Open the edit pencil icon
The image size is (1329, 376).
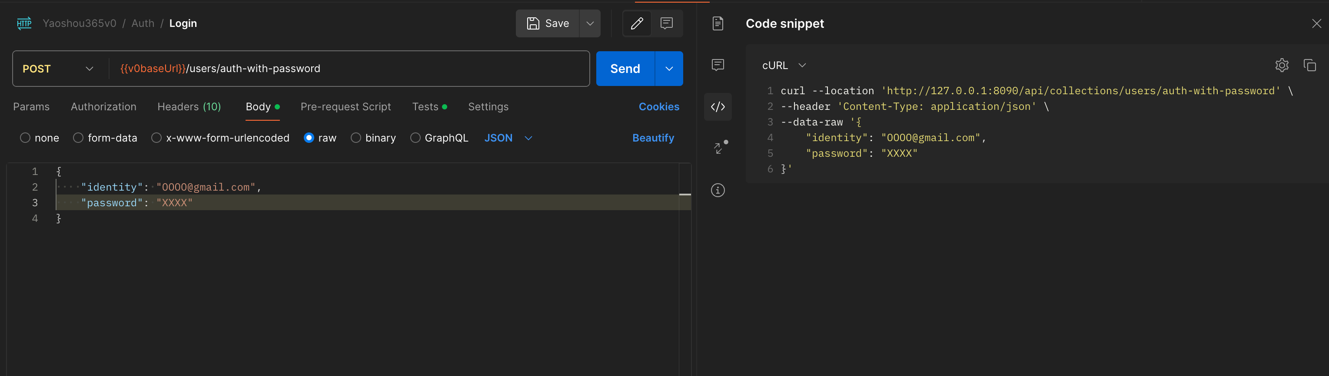pyautogui.click(x=637, y=23)
